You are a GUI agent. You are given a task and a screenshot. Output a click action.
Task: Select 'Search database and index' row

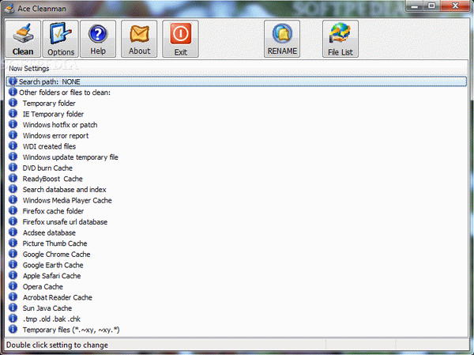click(236, 190)
